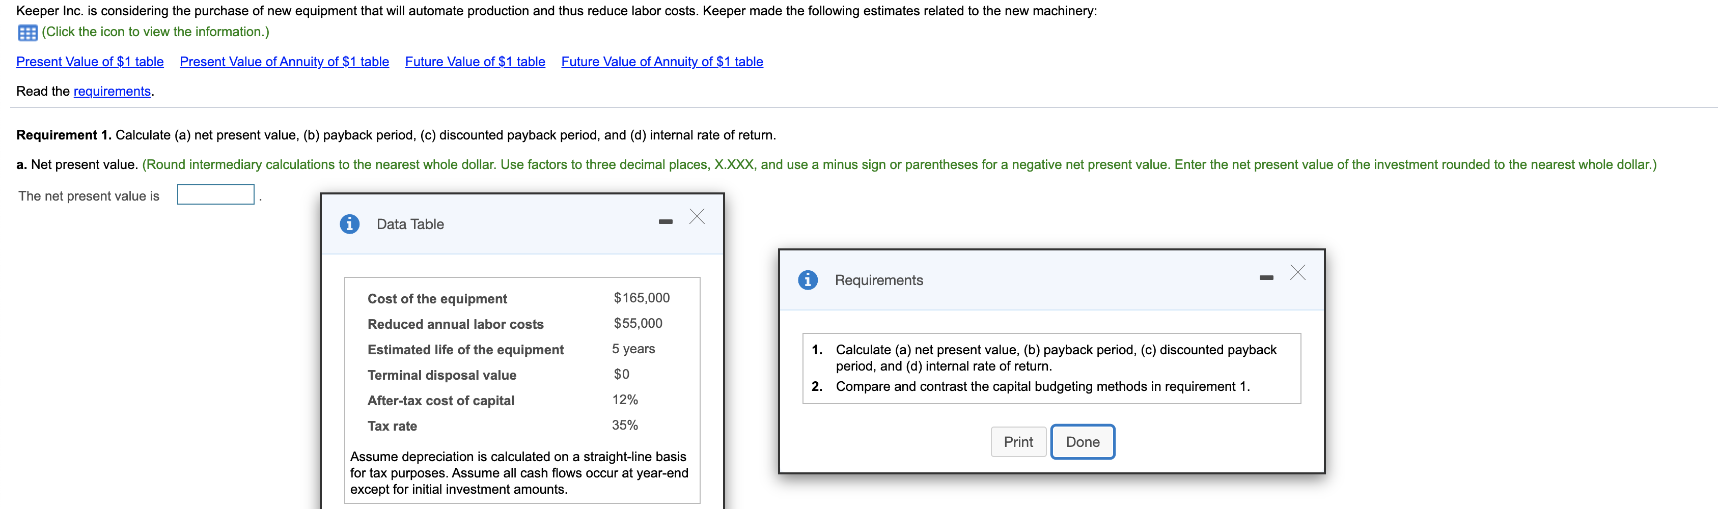Select the $55,000 labor cost value

(x=638, y=324)
